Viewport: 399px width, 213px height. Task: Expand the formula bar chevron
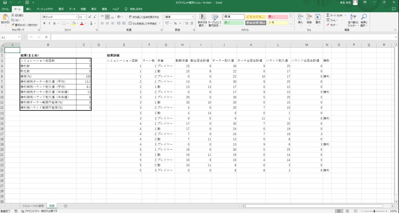396,37
